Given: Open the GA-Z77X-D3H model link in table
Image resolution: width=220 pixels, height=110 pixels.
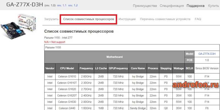Looking at the screenshot, I should (207, 54).
